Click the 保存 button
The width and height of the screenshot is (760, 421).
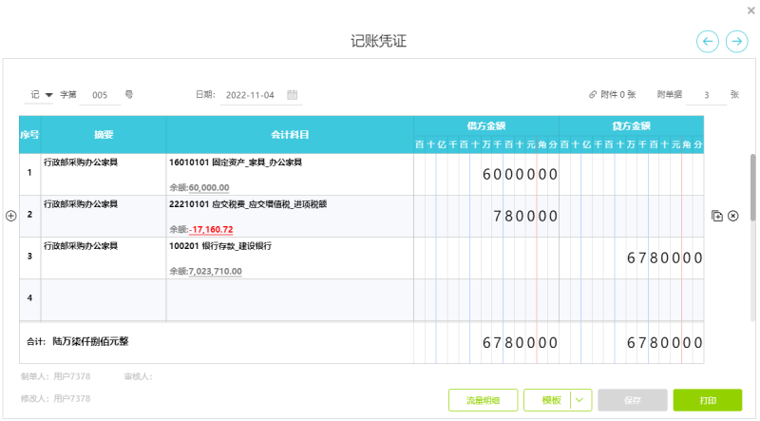(x=632, y=400)
